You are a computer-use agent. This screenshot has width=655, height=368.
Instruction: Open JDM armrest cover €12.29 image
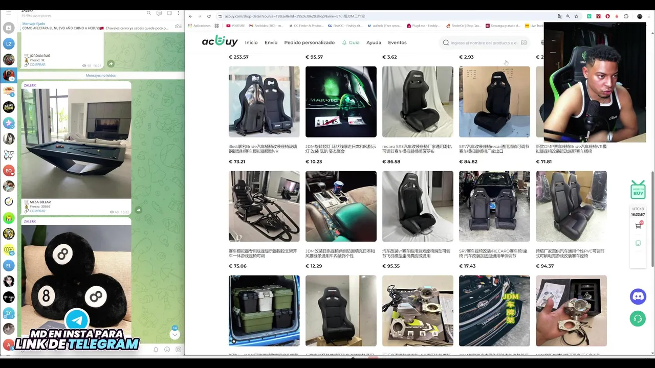pyautogui.click(x=341, y=206)
